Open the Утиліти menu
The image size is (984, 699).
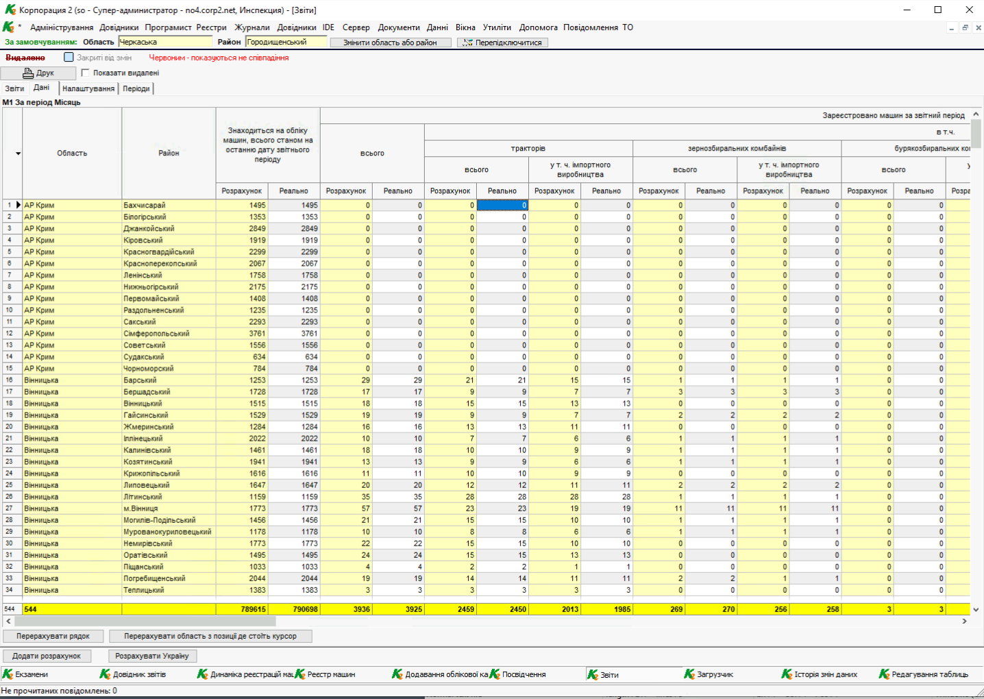coord(497,27)
